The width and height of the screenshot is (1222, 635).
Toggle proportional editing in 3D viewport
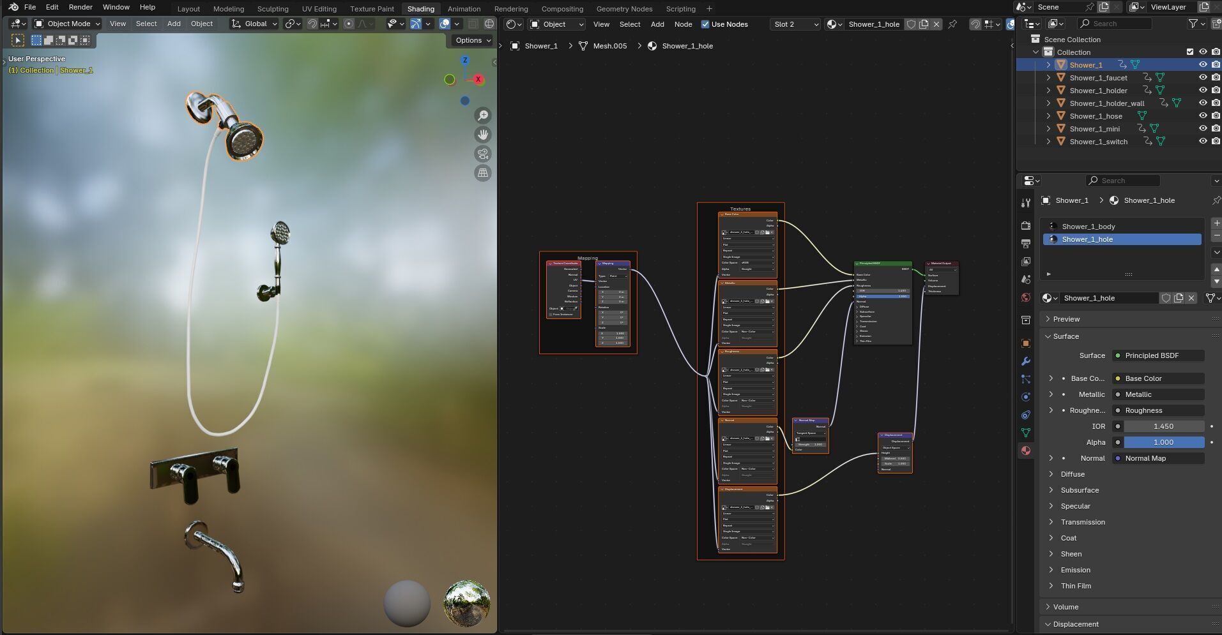tap(349, 24)
